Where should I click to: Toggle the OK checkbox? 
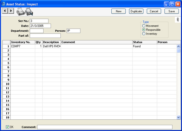pos(7,127)
